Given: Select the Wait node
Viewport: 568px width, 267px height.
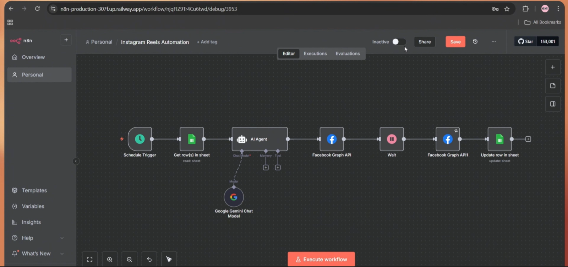Looking at the screenshot, I should (x=392, y=139).
